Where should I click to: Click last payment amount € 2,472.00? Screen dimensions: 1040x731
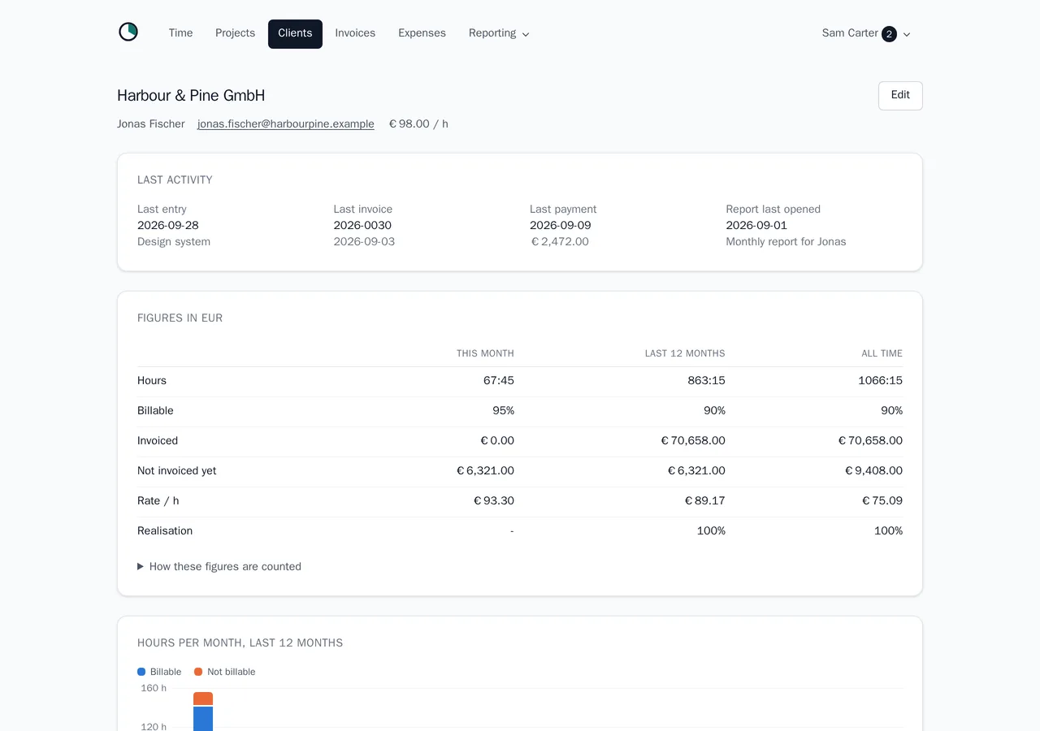tap(559, 242)
